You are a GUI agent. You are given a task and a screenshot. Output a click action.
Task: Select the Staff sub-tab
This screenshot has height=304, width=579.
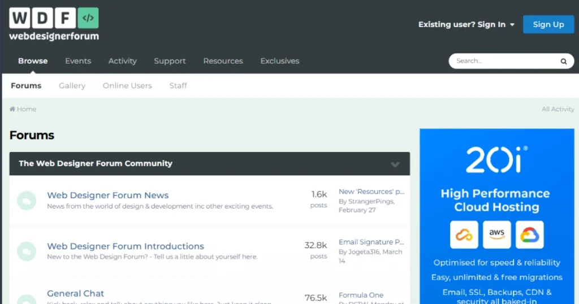coord(178,85)
